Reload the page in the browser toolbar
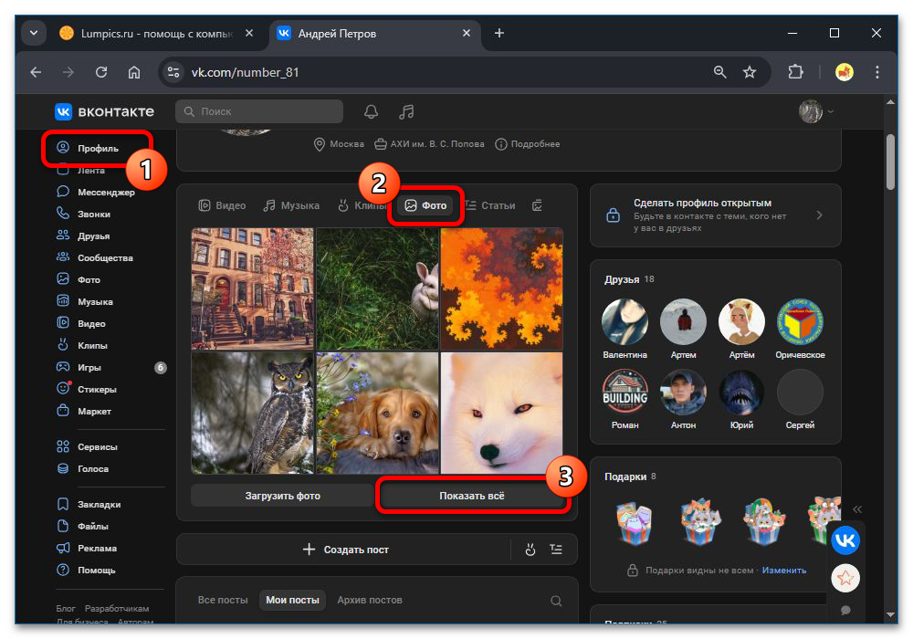The height and width of the screenshot is (639, 913). pyautogui.click(x=101, y=72)
